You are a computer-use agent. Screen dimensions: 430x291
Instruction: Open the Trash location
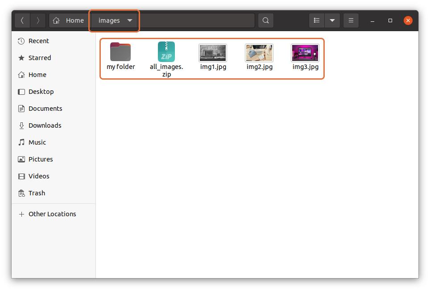click(x=37, y=193)
